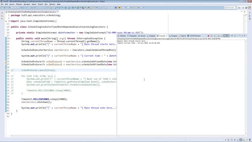Image resolution: width=252 pixels, height=142 pixels.
Task: Open the Search menu in the menu bar
Action: pyautogui.click(x=34, y=4)
